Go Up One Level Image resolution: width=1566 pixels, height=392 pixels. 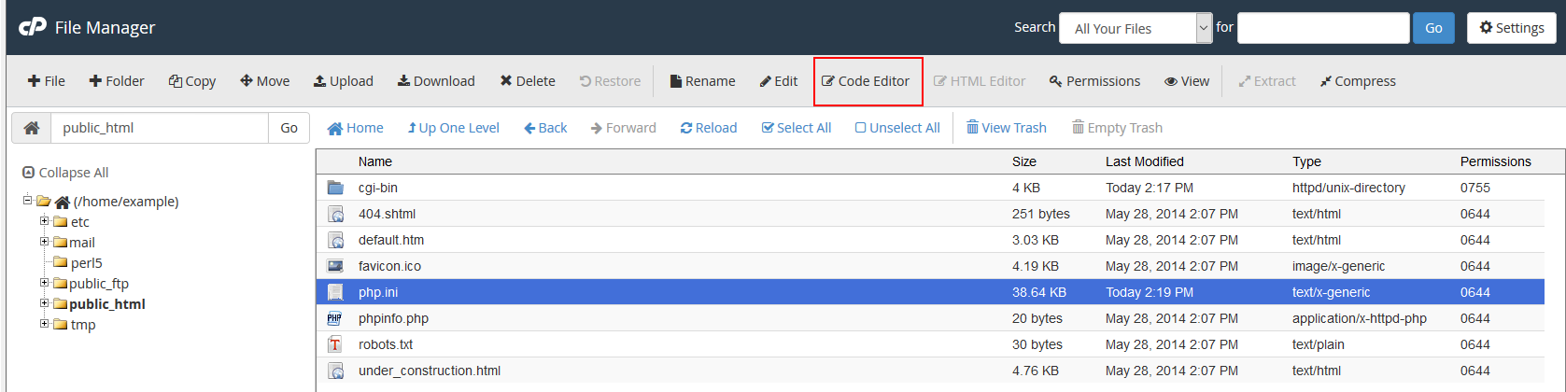click(453, 128)
